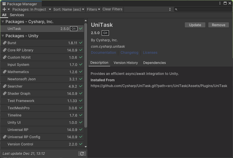Click the Clear Filters button

pyautogui.click(x=112, y=9)
